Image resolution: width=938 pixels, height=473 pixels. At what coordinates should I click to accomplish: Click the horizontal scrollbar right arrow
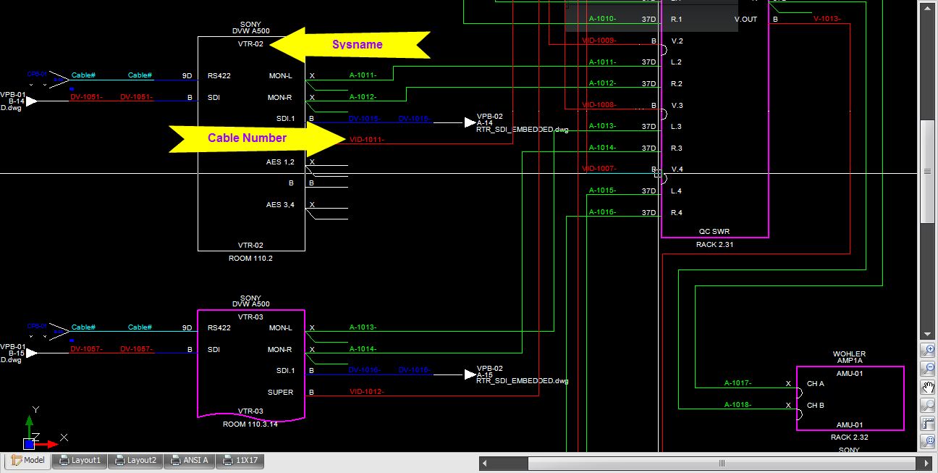[924, 463]
